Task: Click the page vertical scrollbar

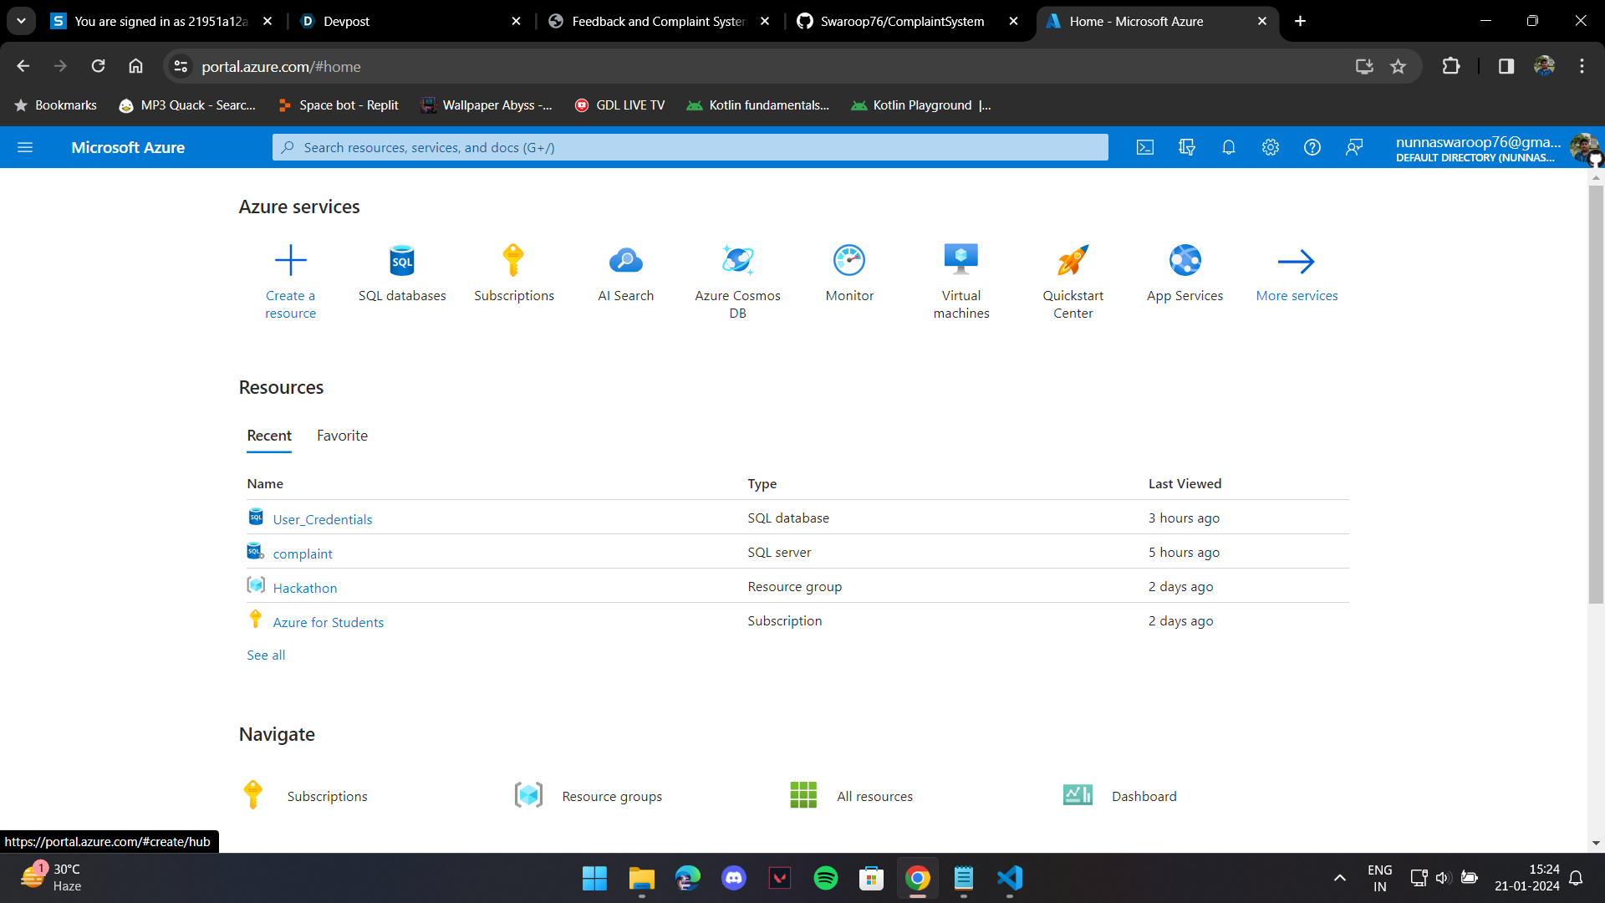Action: click(1596, 393)
